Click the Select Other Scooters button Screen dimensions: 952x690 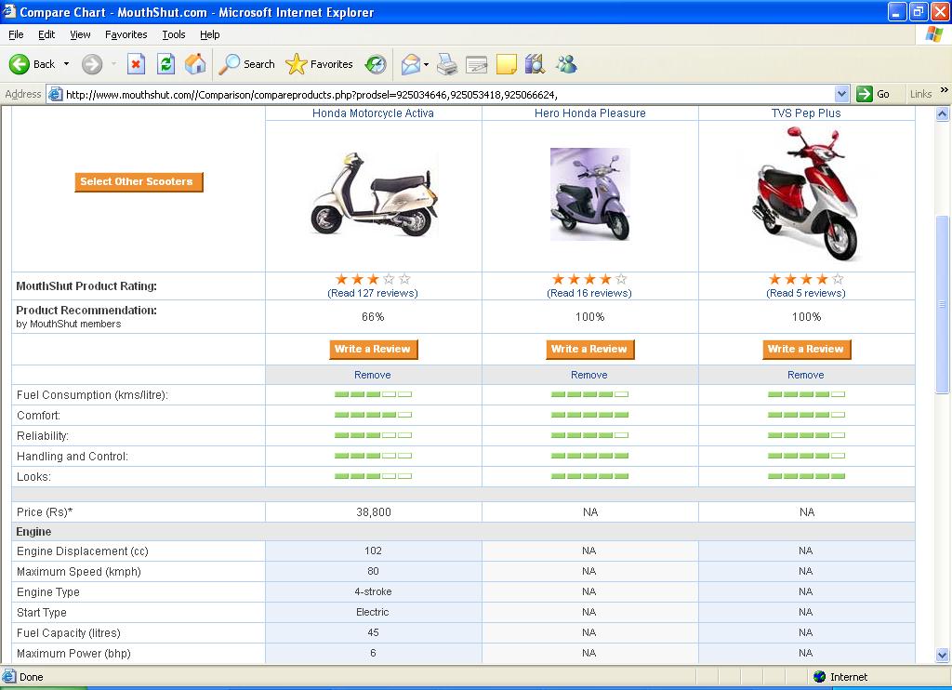pyautogui.click(x=139, y=182)
